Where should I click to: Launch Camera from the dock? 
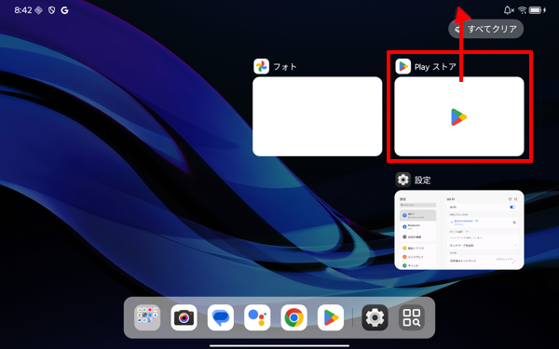(x=184, y=317)
